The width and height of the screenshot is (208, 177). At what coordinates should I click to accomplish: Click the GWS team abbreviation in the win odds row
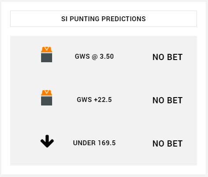(x=82, y=56)
